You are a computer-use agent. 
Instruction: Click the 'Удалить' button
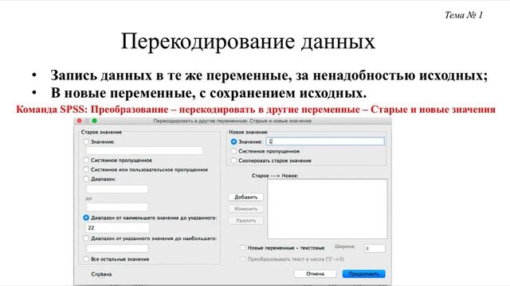click(246, 221)
